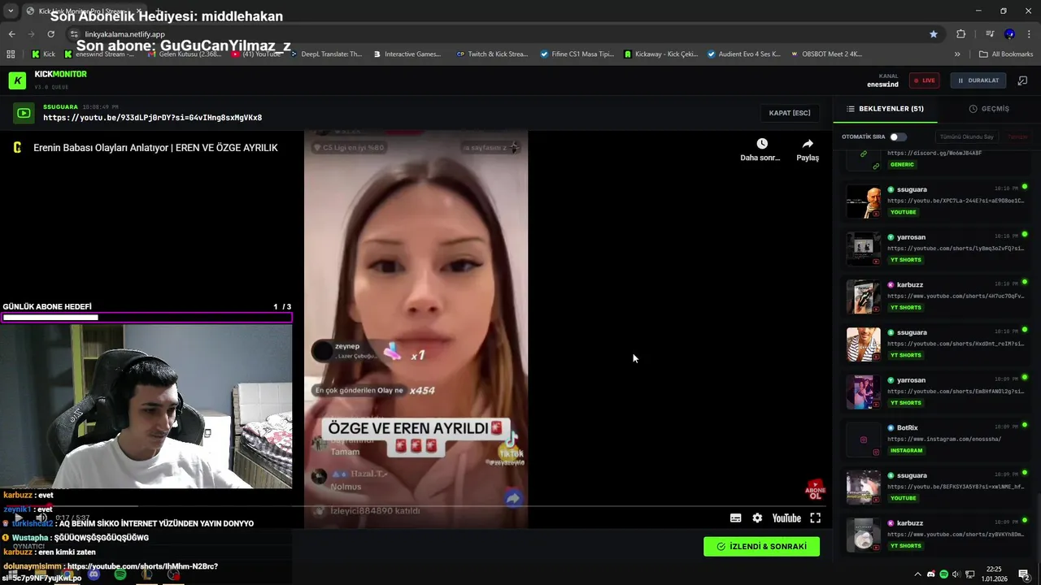Click karbuzz 4H7uc7OqFv entry thumbnail

[x=863, y=297]
